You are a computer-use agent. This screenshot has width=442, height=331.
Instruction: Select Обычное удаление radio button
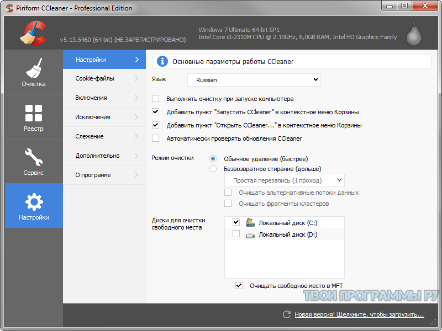tap(213, 159)
